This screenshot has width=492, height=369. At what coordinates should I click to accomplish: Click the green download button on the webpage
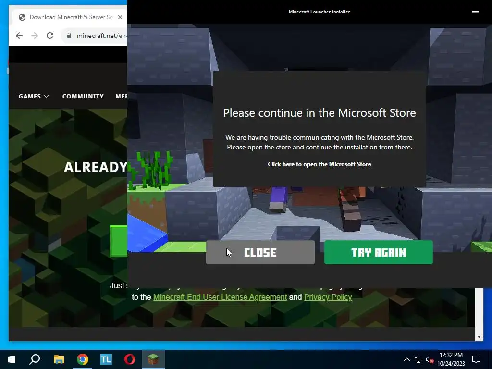point(119,241)
